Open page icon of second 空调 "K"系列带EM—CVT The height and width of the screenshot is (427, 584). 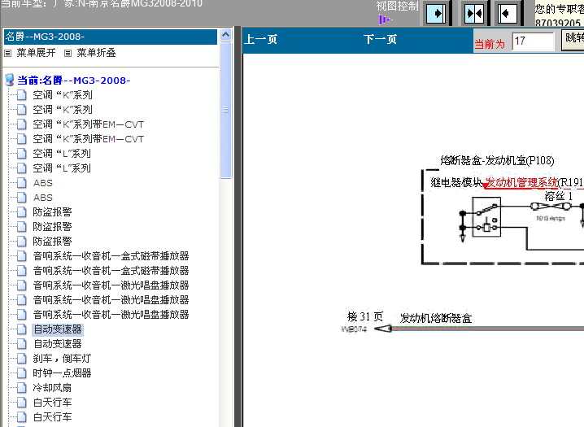(22, 139)
